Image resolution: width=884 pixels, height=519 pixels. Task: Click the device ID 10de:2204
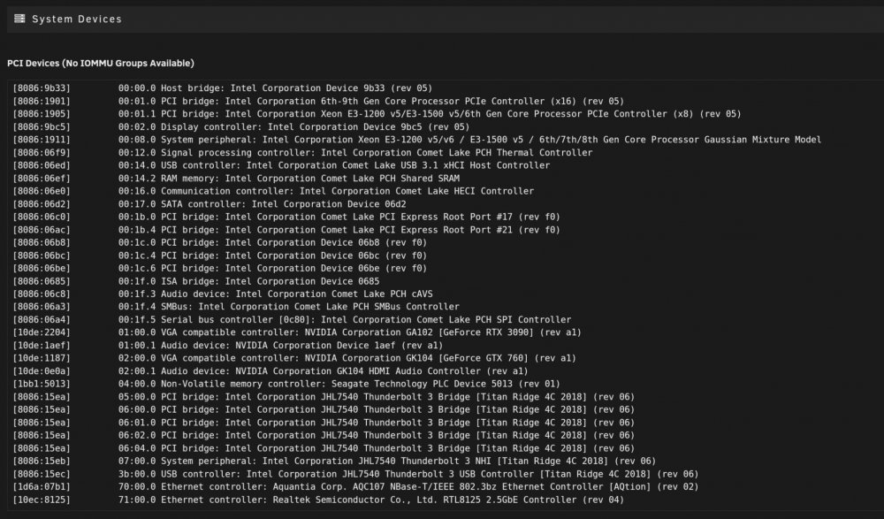tap(42, 332)
